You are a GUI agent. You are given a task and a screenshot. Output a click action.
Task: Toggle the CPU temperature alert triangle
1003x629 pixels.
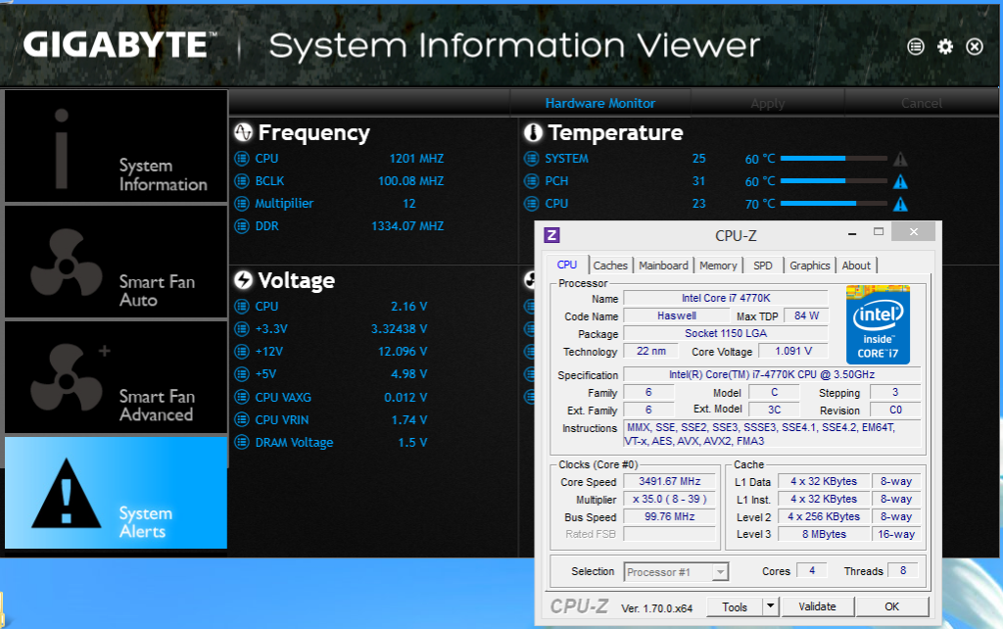(900, 204)
